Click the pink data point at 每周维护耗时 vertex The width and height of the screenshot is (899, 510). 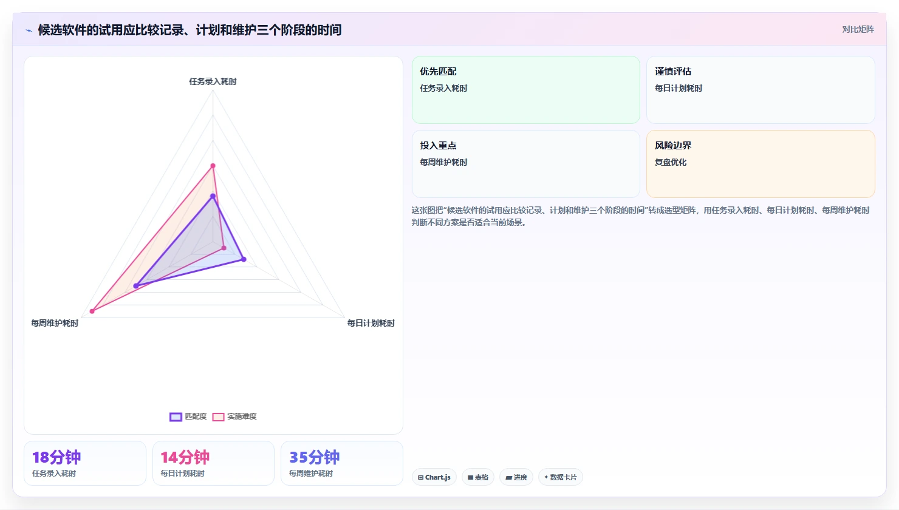92,311
